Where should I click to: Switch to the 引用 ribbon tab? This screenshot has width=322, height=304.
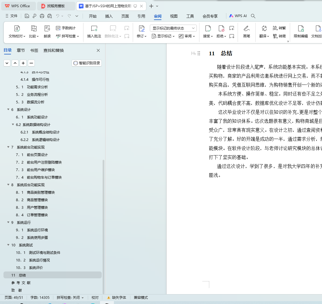pyautogui.click(x=141, y=16)
